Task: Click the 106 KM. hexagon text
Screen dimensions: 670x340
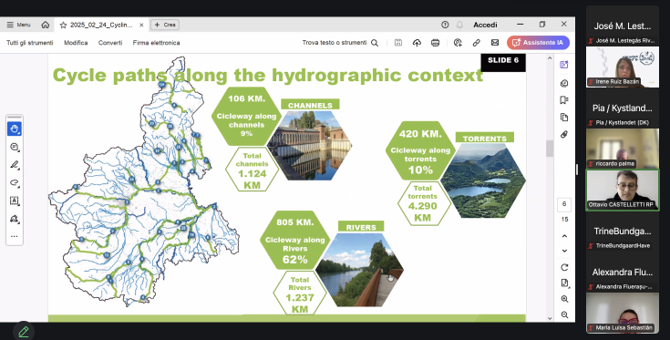Action: click(x=246, y=98)
